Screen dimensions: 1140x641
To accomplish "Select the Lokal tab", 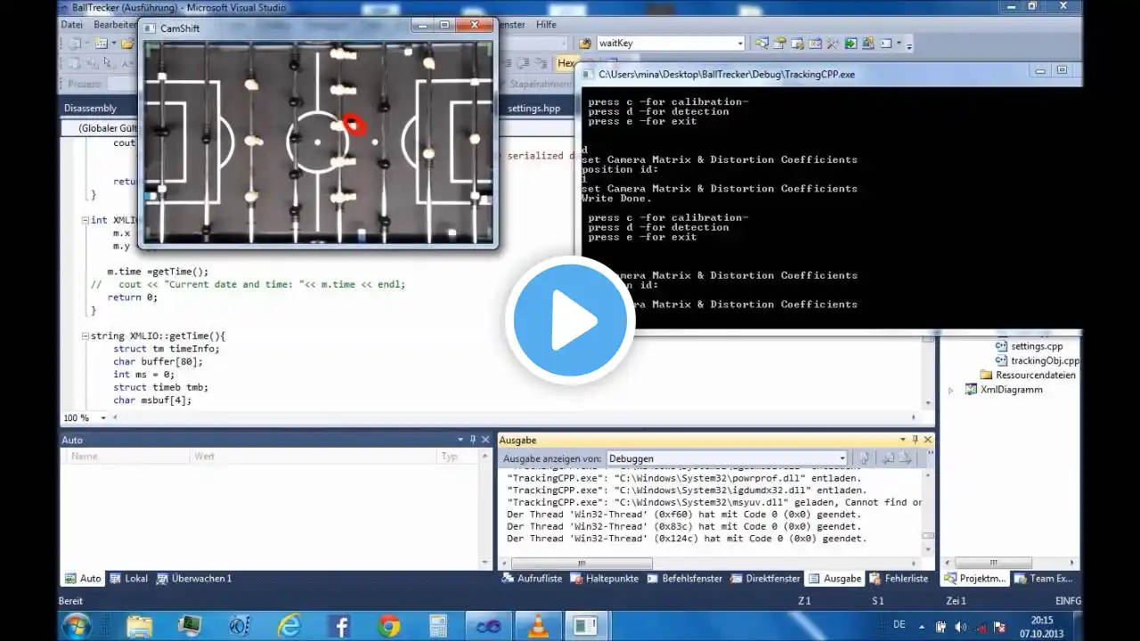I will [128, 579].
